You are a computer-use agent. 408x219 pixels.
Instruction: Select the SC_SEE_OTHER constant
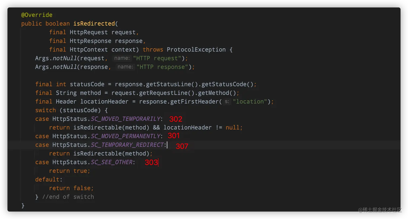[x=111, y=162]
